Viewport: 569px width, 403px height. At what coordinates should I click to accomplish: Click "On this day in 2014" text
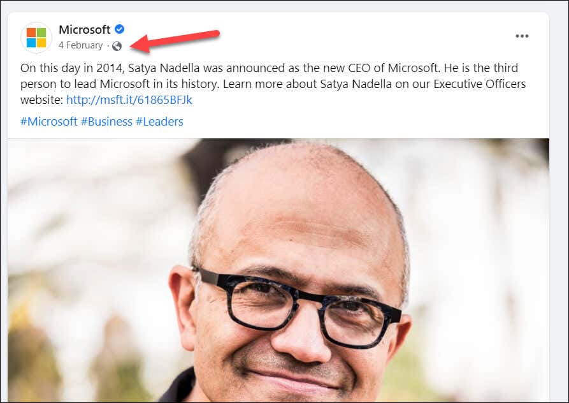pyautogui.click(x=71, y=68)
